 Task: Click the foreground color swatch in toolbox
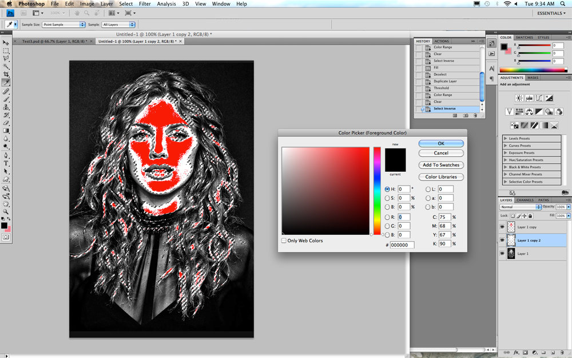(x=4, y=225)
